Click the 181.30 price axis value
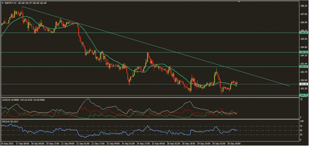 [x=304, y=89]
